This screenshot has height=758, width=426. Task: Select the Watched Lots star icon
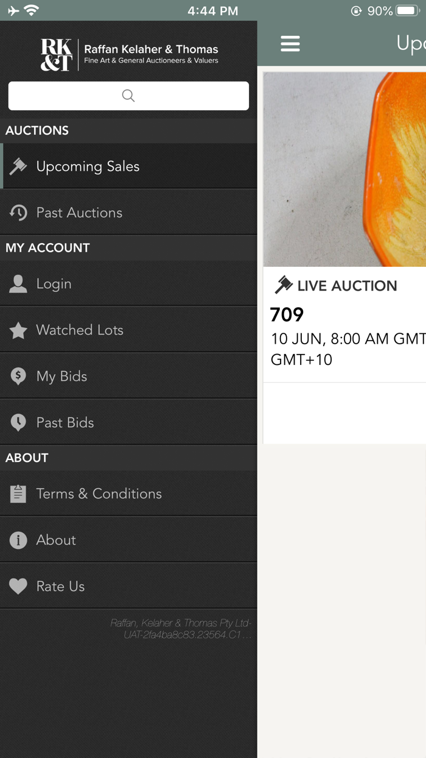18,330
